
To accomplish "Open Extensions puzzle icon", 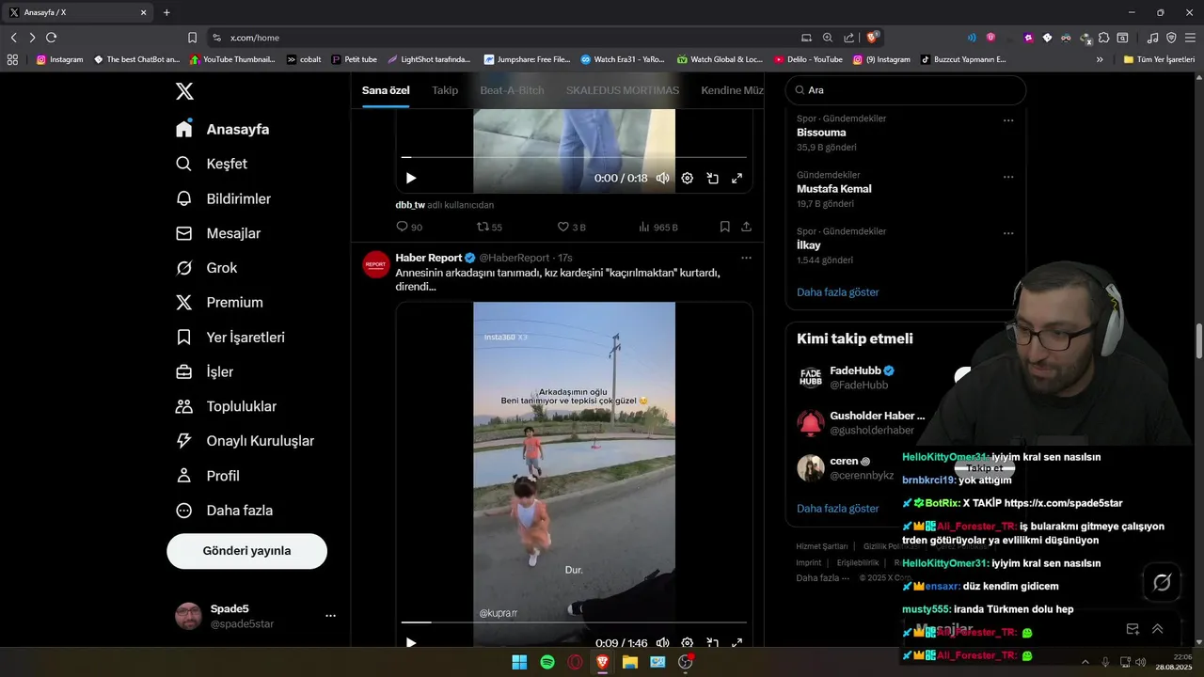I will pyautogui.click(x=1103, y=38).
